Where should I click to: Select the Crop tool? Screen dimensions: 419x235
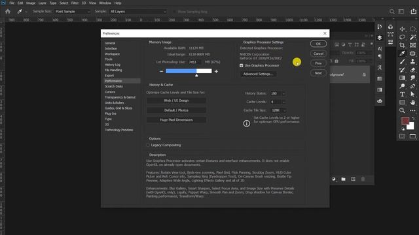[x=402, y=45]
